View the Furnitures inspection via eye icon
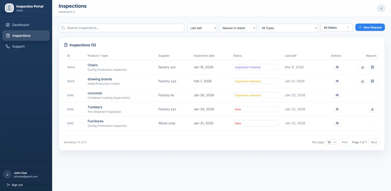This screenshot has height=191, width=391. pyautogui.click(x=337, y=123)
